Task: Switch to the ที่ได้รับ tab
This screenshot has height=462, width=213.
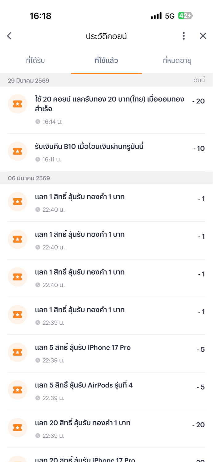Action: [35, 60]
